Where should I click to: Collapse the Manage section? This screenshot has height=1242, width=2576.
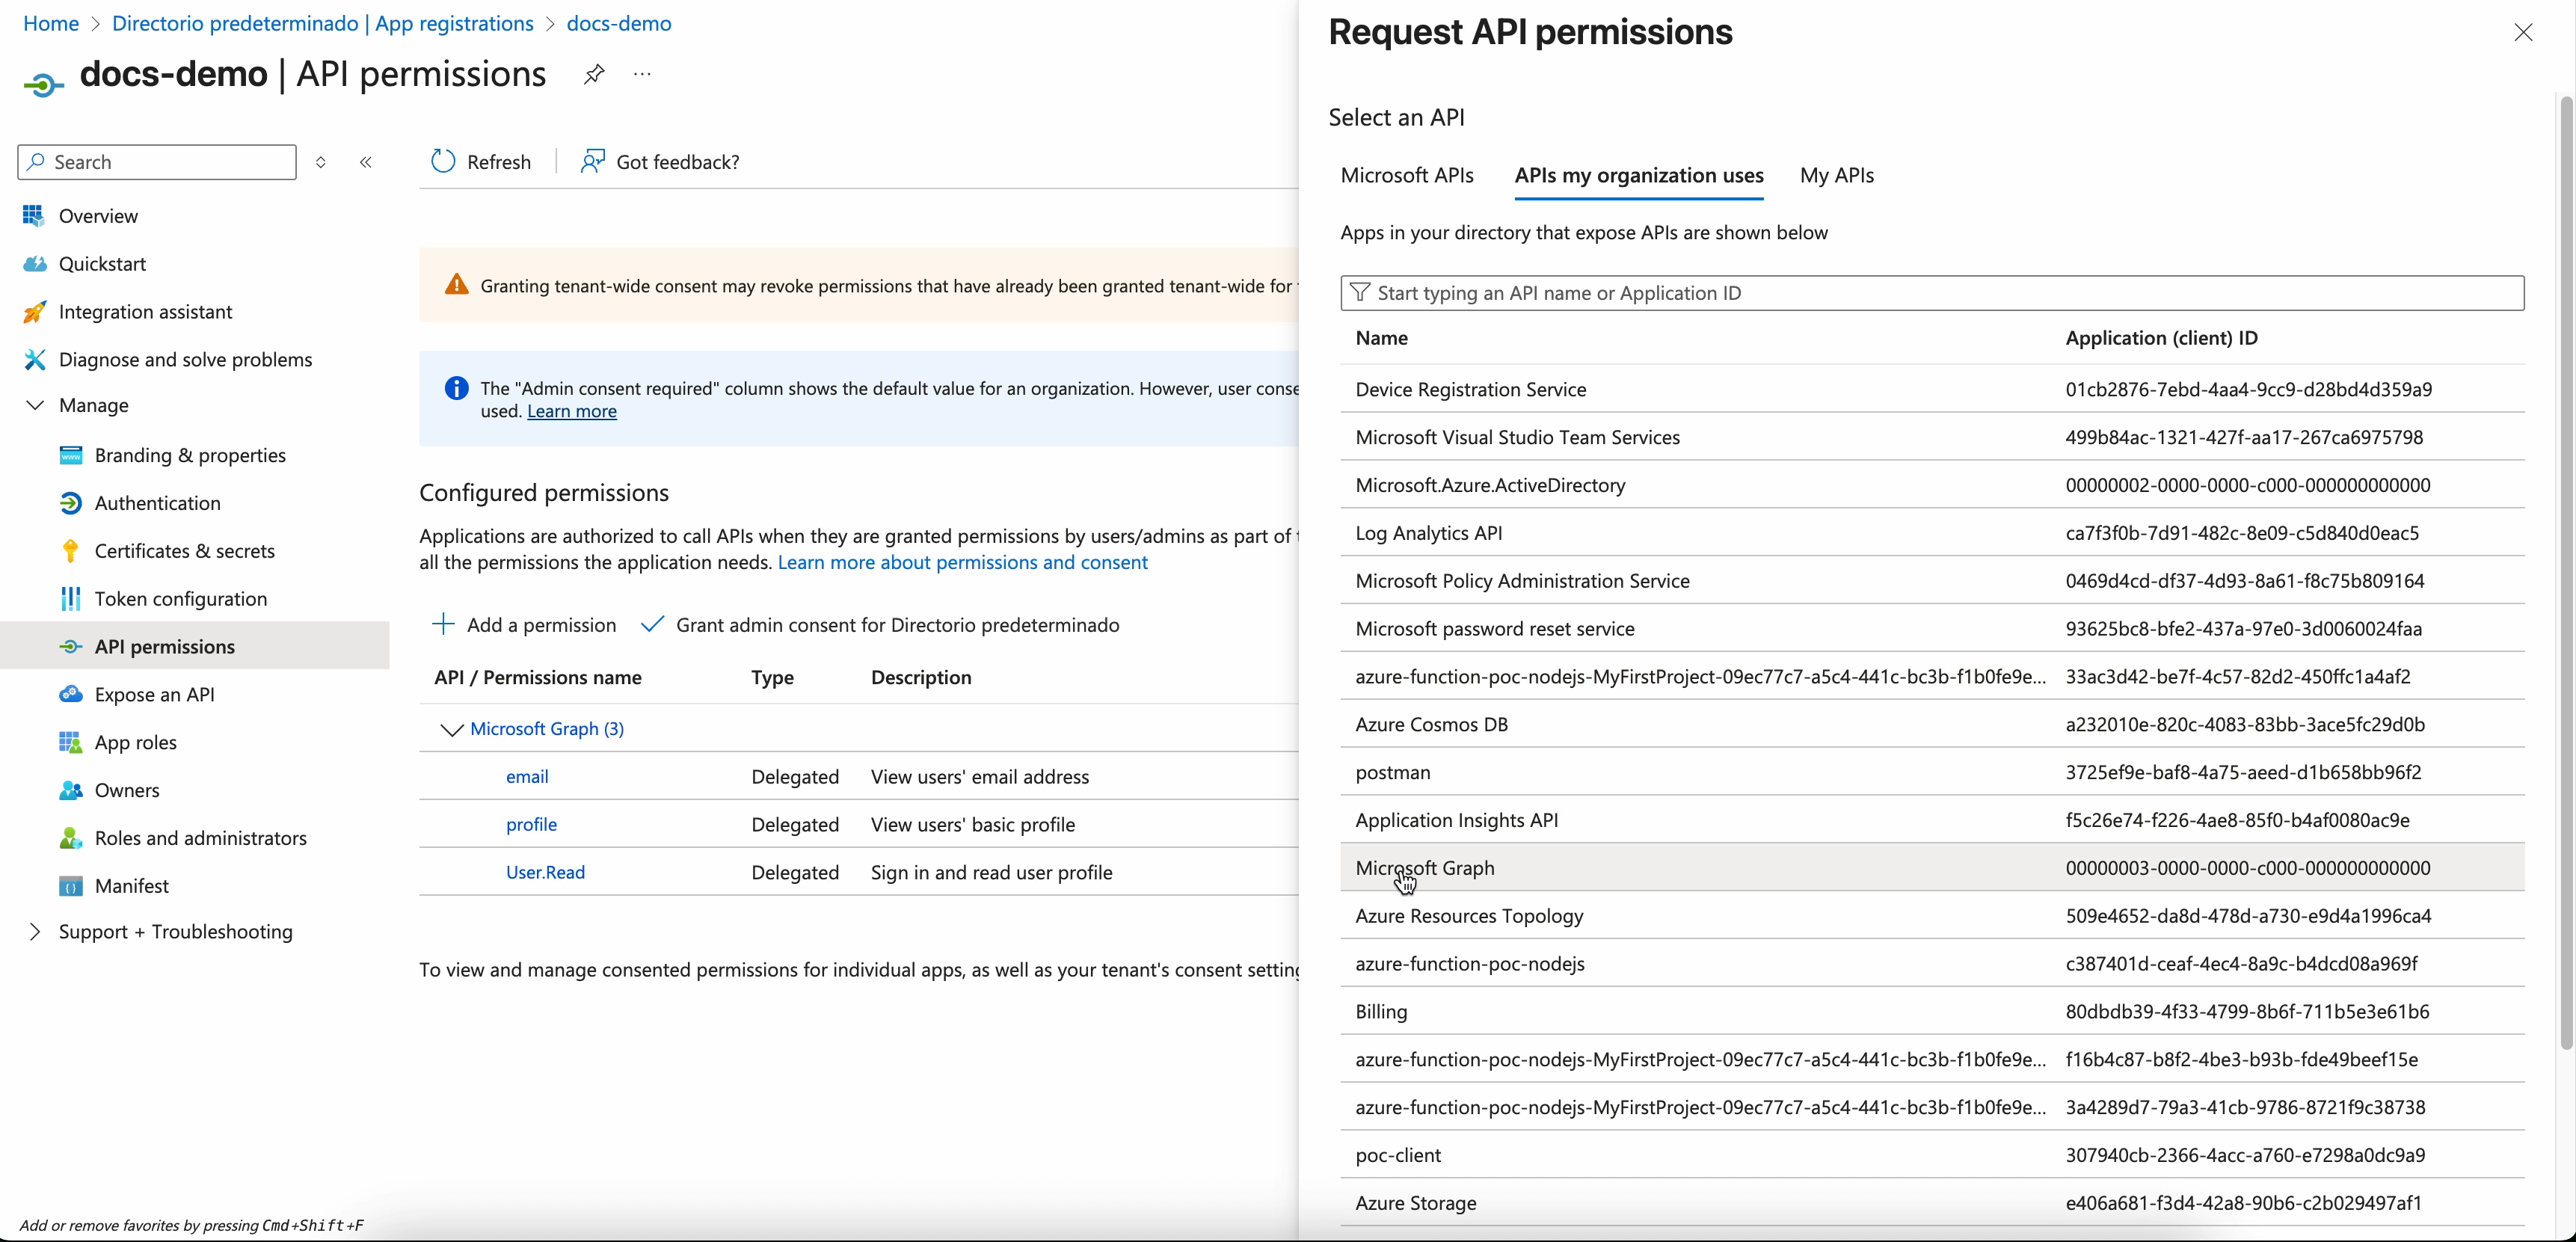point(36,405)
